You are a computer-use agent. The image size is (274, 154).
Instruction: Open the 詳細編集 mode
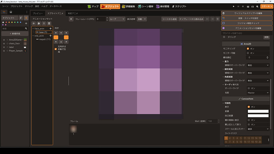tap(128, 6)
